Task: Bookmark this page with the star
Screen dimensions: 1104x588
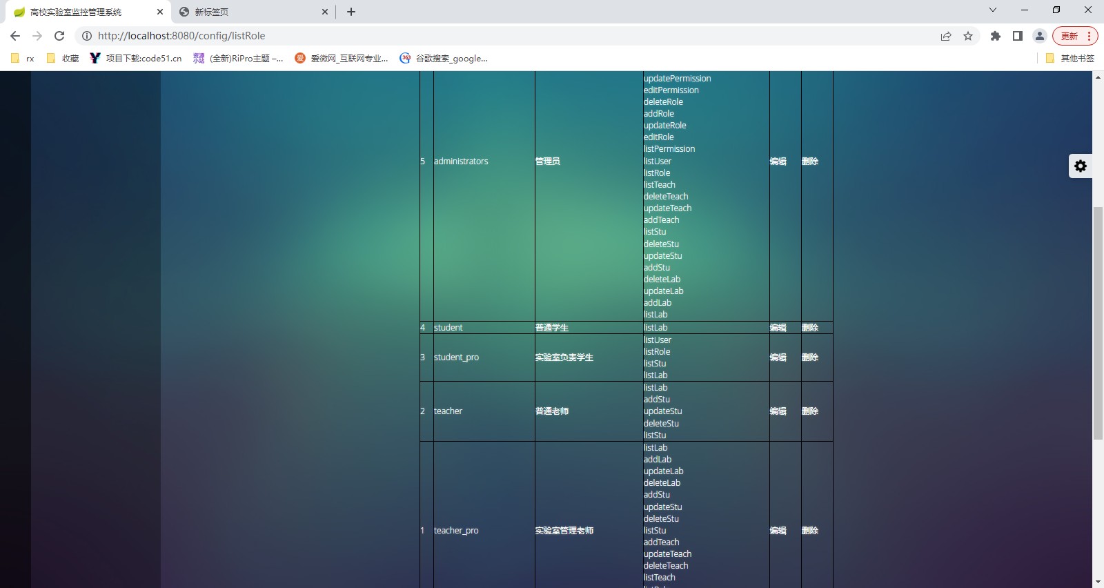Action: point(968,36)
